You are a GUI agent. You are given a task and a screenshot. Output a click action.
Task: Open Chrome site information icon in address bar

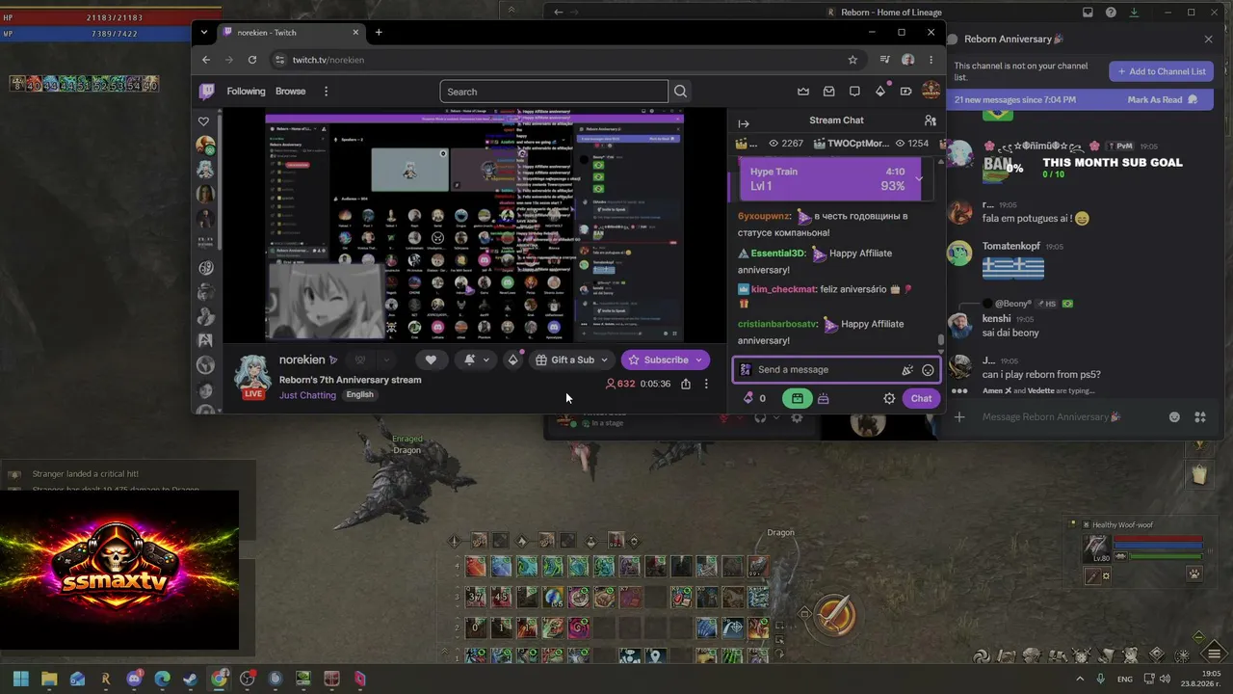pyautogui.click(x=279, y=60)
